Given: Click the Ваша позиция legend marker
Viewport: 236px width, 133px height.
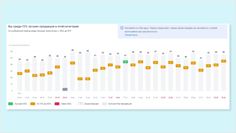Looking at the screenshot, I should [81, 104].
